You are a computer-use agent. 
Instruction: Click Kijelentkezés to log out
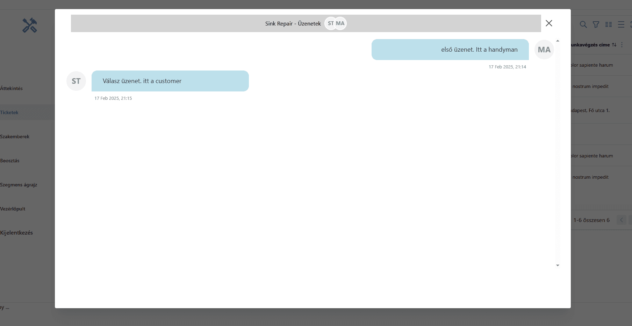[x=16, y=233]
